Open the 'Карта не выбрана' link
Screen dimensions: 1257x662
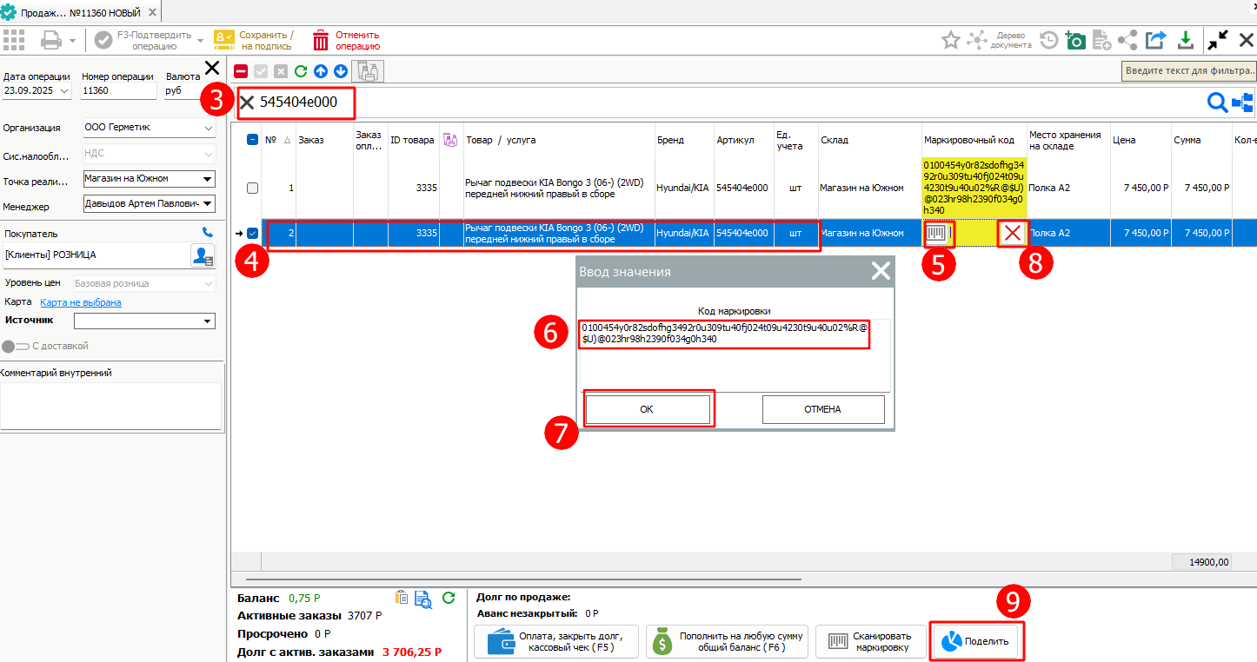coord(81,302)
